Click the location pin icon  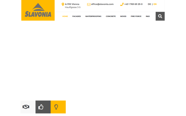point(63,4)
